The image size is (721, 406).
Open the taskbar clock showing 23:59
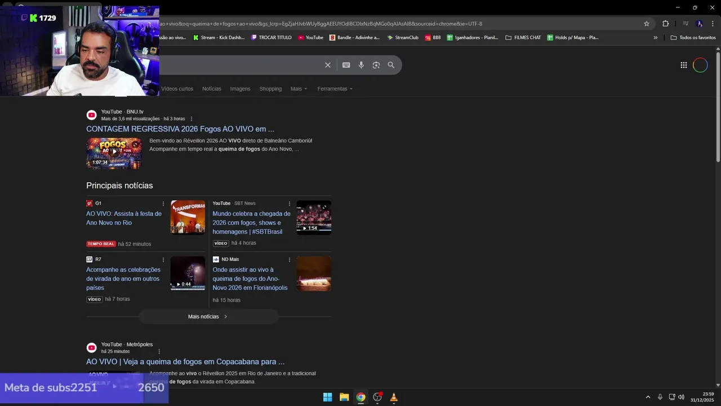click(702, 397)
